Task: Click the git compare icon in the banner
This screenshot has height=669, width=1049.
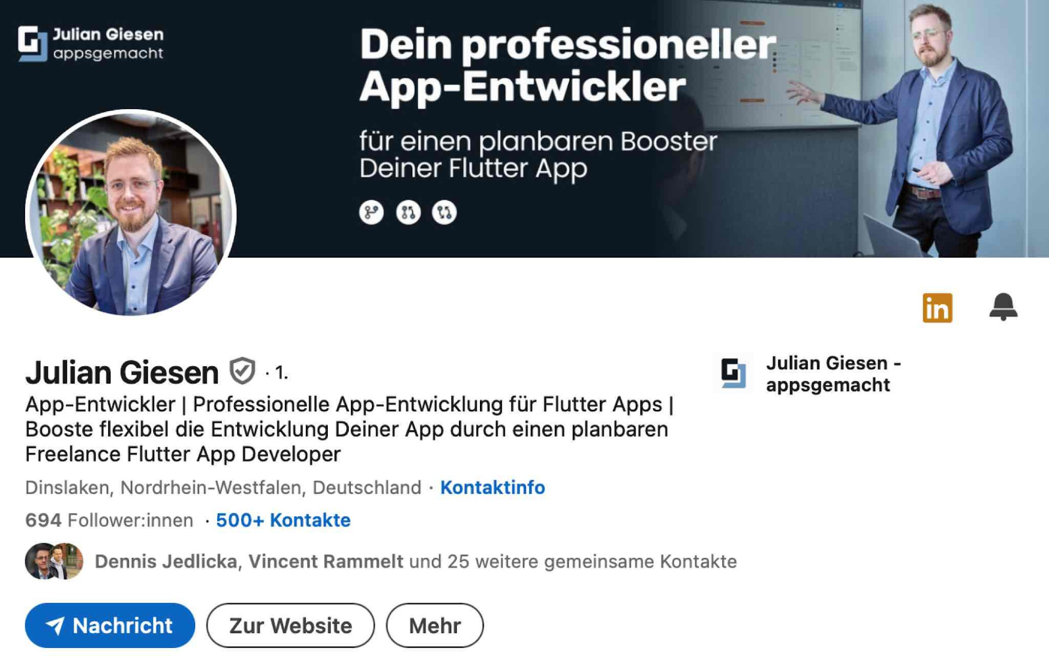Action: pyautogui.click(x=444, y=213)
